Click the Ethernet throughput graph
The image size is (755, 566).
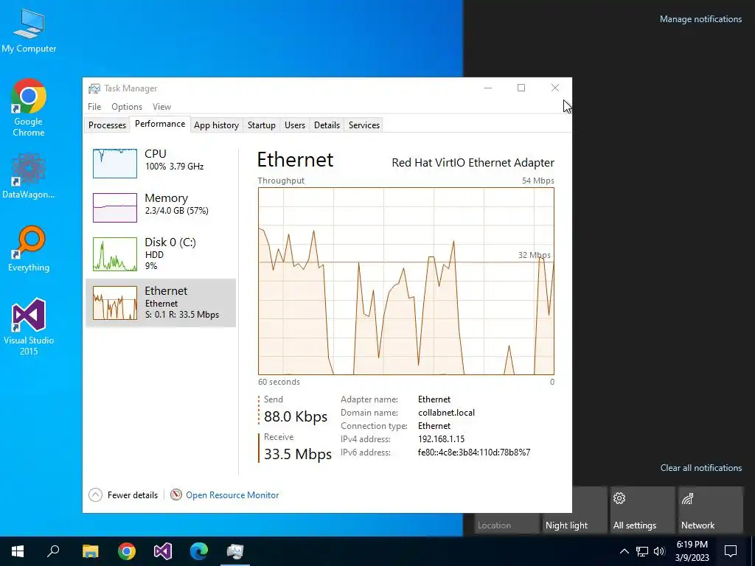[406, 281]
